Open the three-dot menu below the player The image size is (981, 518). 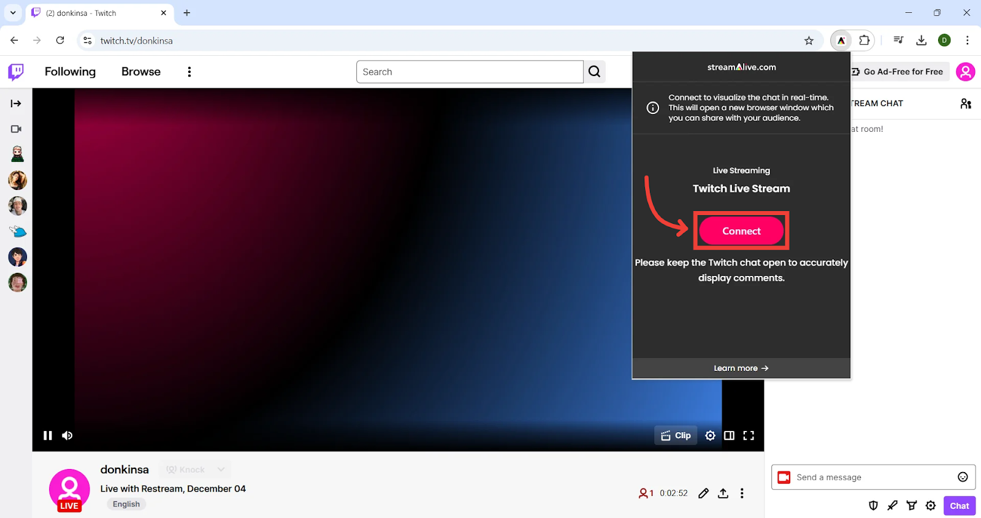742,493
